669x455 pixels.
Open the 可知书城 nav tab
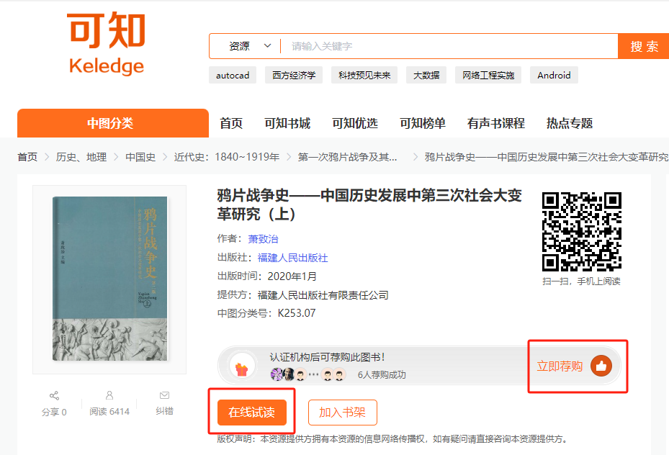287,123
